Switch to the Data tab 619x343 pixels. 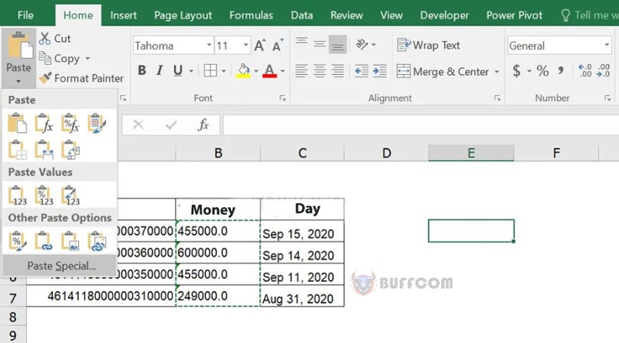click(x=302, y=15)
